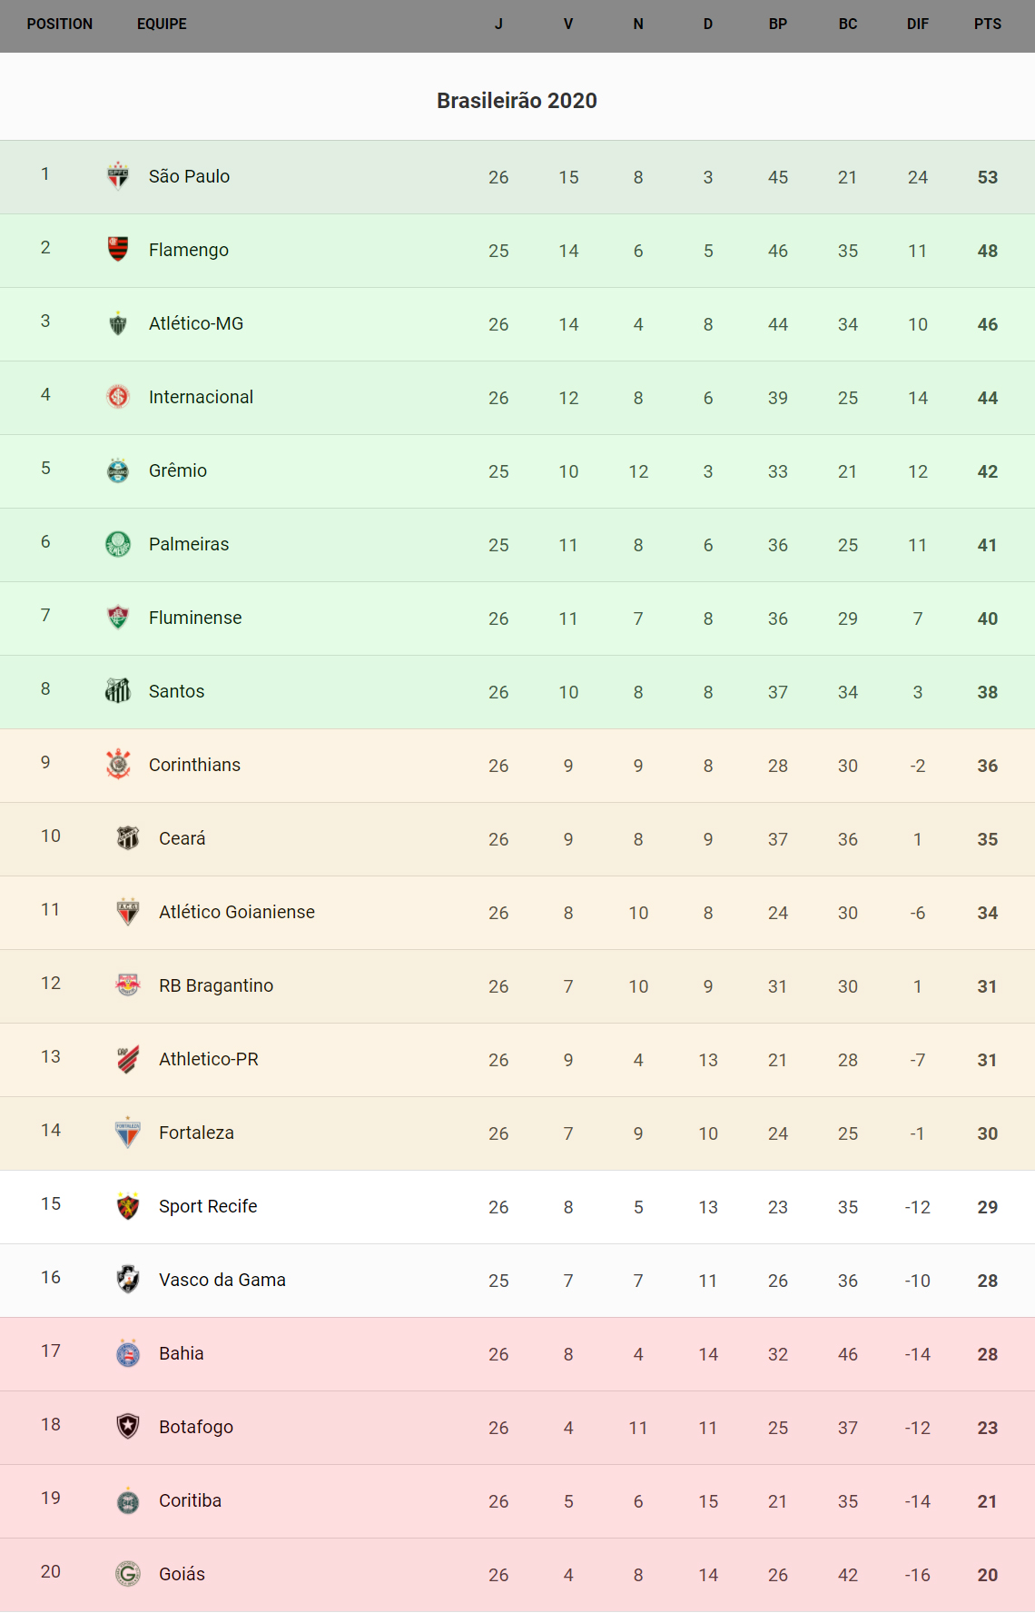This screenshot has height=1613, width=1035.
Task: Click the Palmeiras club crest
Action: [x=118, y=544]
